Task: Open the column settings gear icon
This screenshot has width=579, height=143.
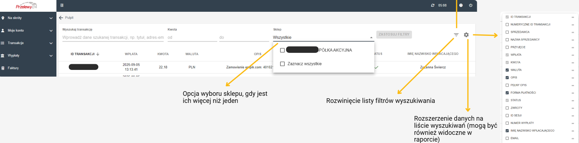Action: coord(466,35)
